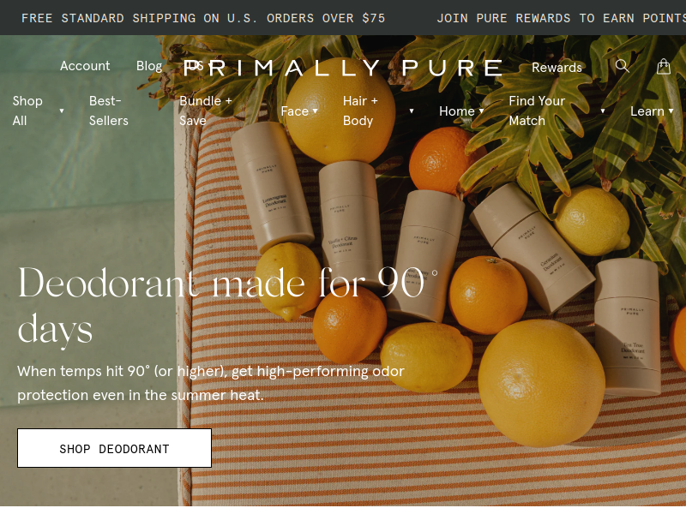Viewport: 686px width, 514px height.
Task: Click the free standard shipping announcement
Action: 203,18
